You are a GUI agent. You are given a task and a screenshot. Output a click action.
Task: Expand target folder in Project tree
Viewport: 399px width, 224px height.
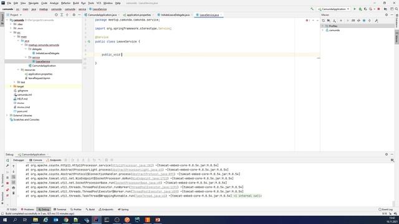(11, 86)
